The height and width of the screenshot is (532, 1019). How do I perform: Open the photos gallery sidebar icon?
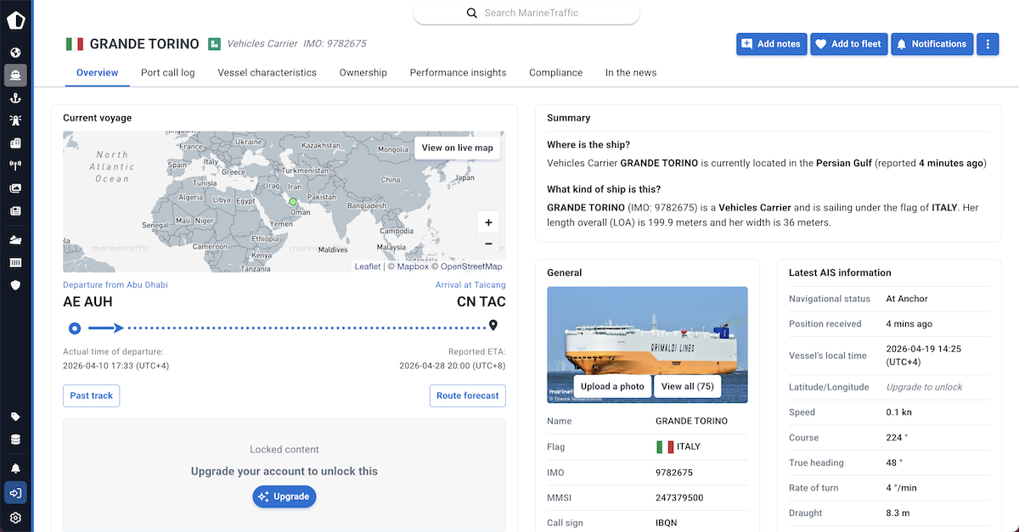15,188
